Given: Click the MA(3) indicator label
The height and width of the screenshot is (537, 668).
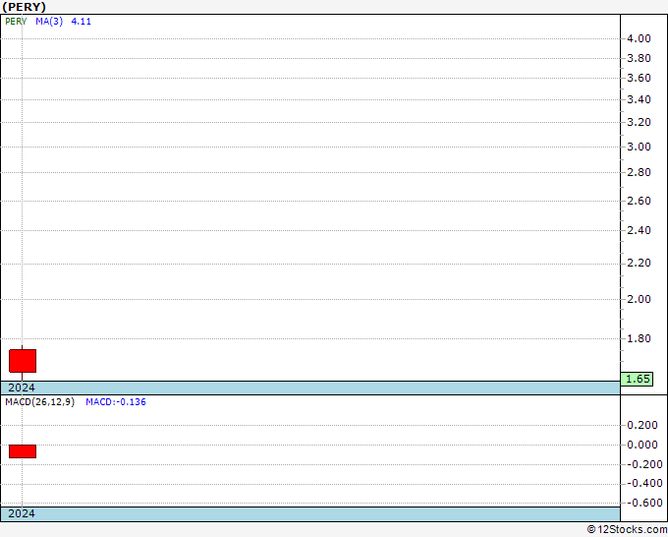Looking at the screenshot, I should pyautogui.click(x=49, y=22).
